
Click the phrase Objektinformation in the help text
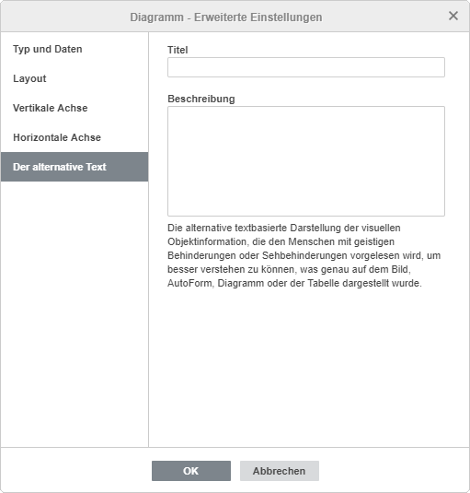coord(207,241)
